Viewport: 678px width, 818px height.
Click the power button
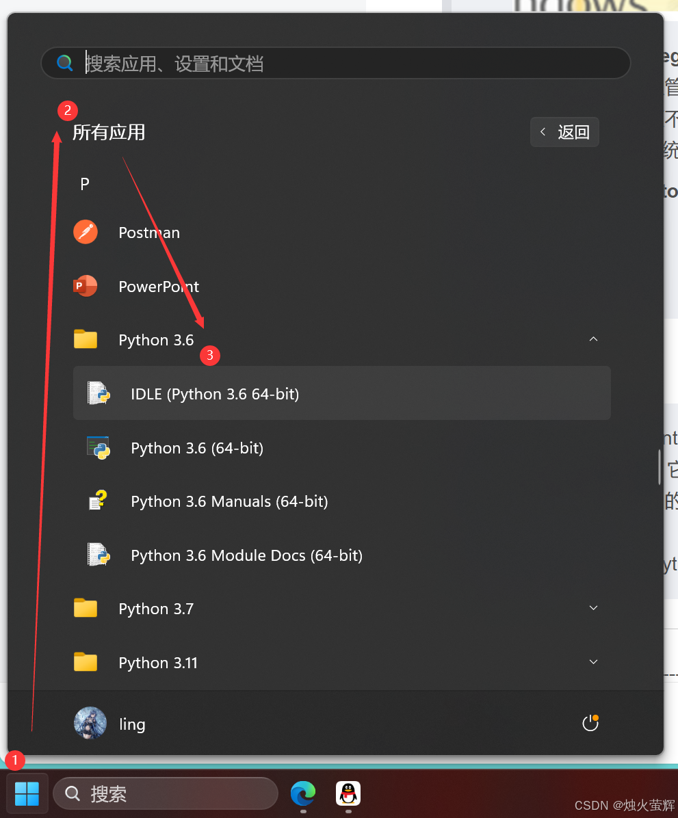pos(590,722)
